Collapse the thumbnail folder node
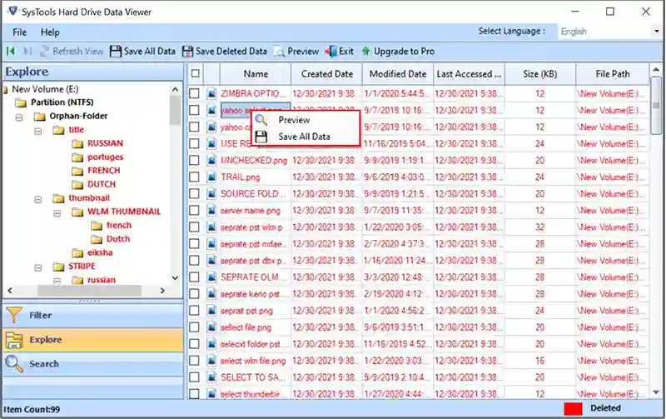666x419 pixels. tap(38, 199)
